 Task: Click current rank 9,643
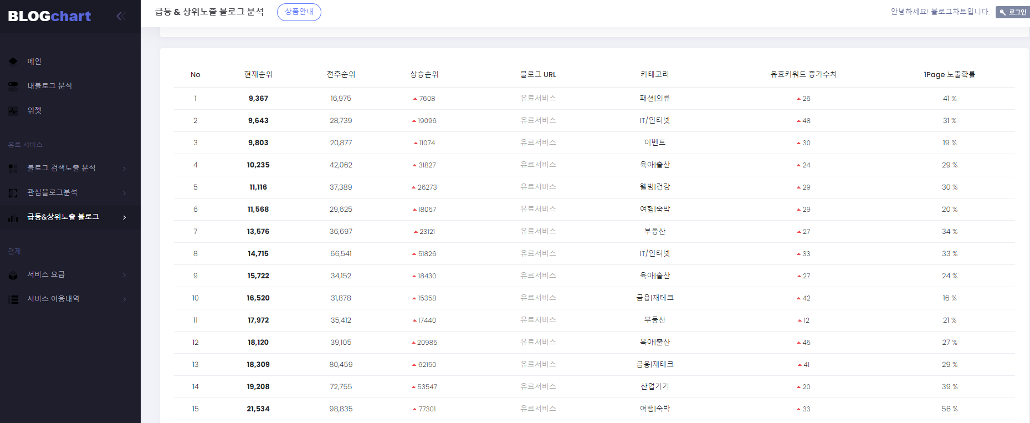[x=258, y=120]
